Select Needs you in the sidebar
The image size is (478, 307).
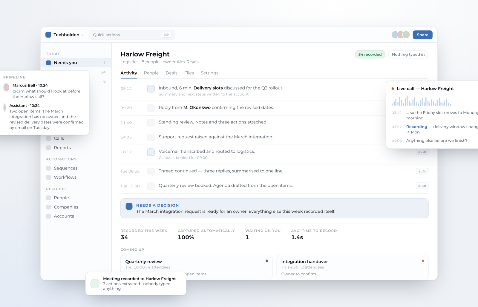[76, 63]
